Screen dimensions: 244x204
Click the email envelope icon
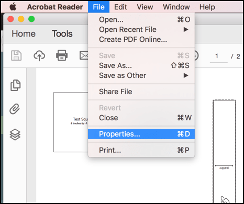point(84,55)
